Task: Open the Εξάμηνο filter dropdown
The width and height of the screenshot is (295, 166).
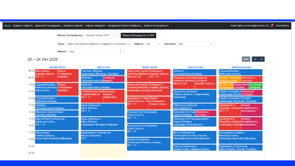Action: click(153, 44)
